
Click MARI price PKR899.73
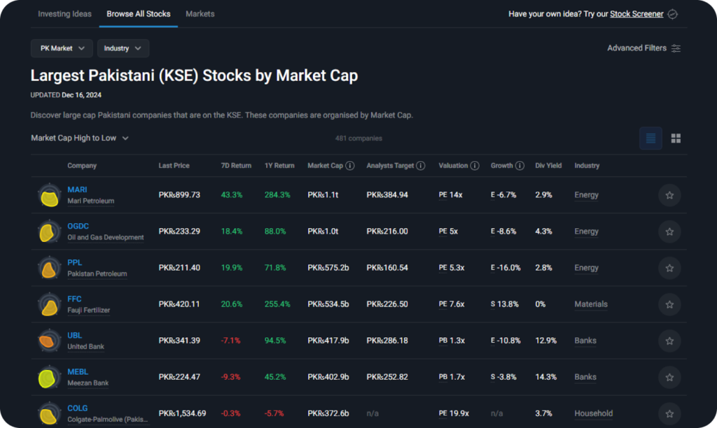click(179, 195)
